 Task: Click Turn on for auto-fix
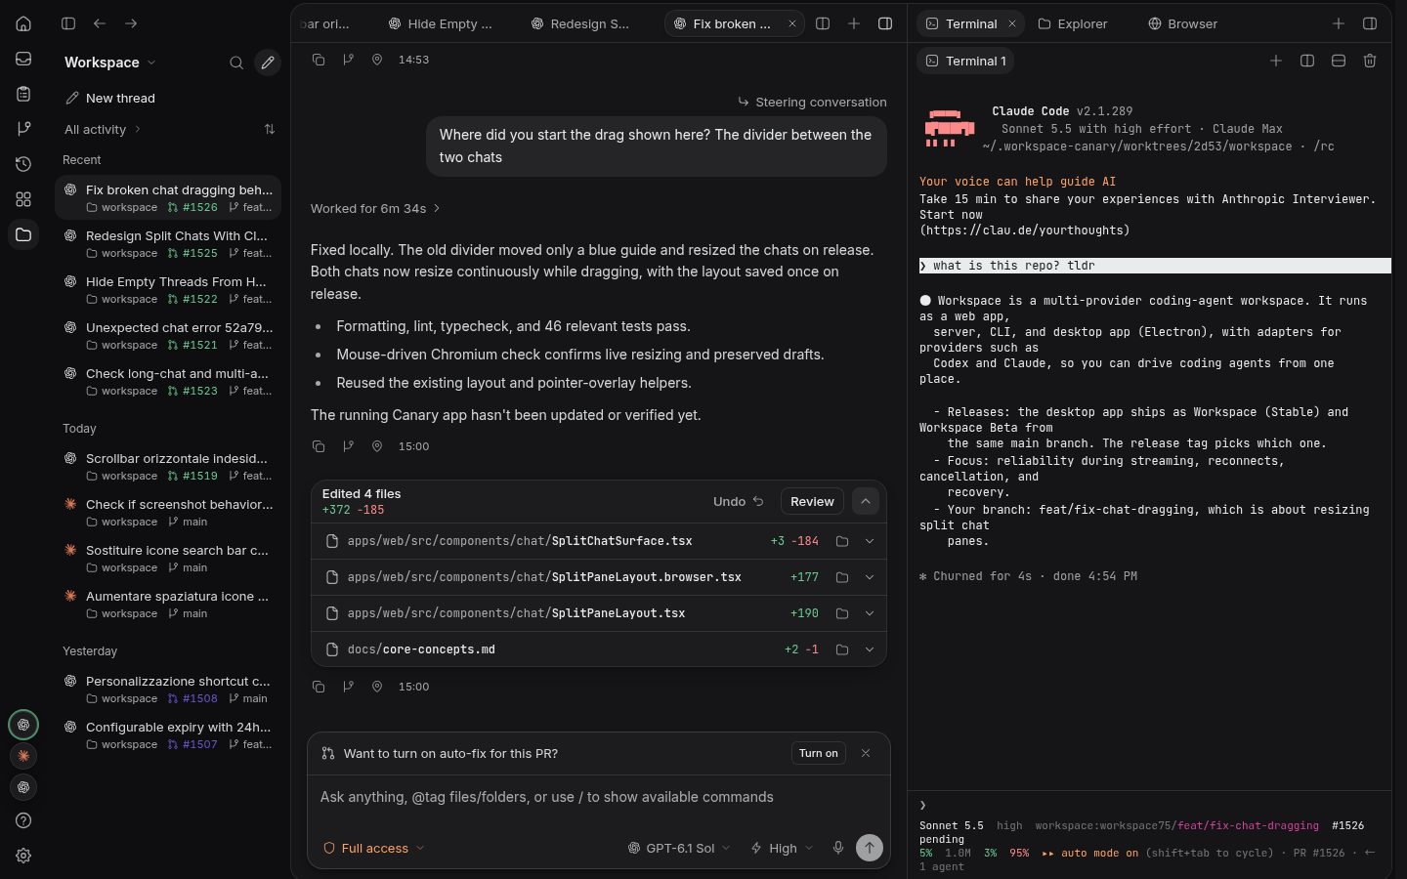tap(818, 753)
